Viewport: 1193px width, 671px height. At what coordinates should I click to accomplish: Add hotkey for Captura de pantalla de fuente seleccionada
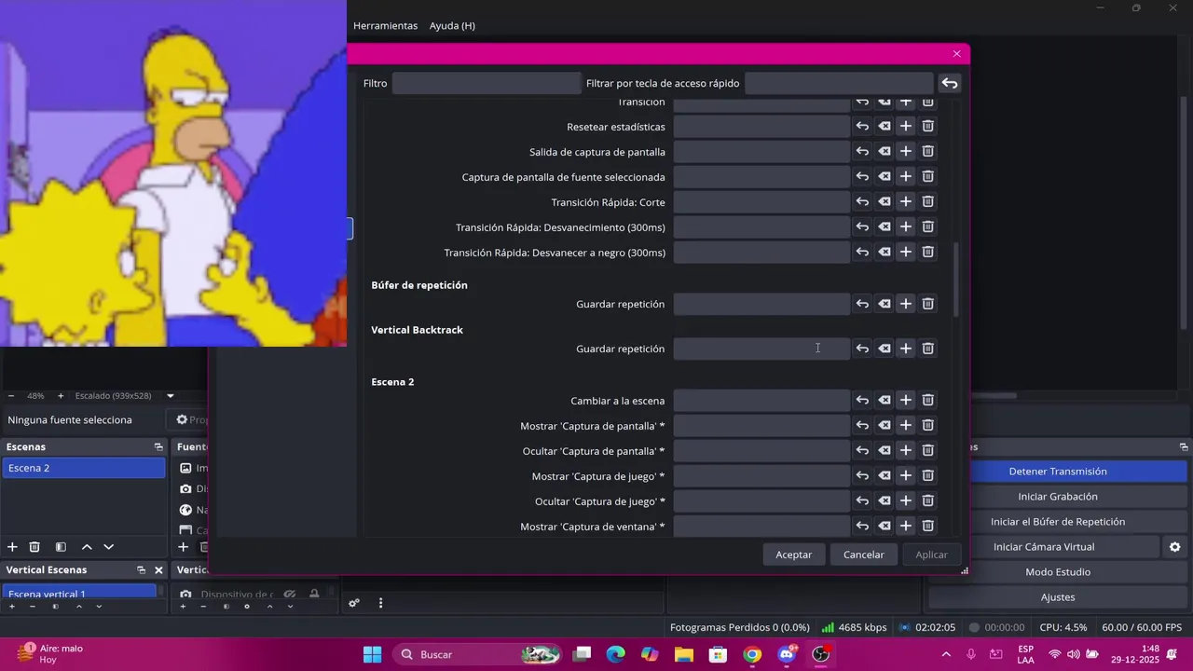(x=906, y=176)
